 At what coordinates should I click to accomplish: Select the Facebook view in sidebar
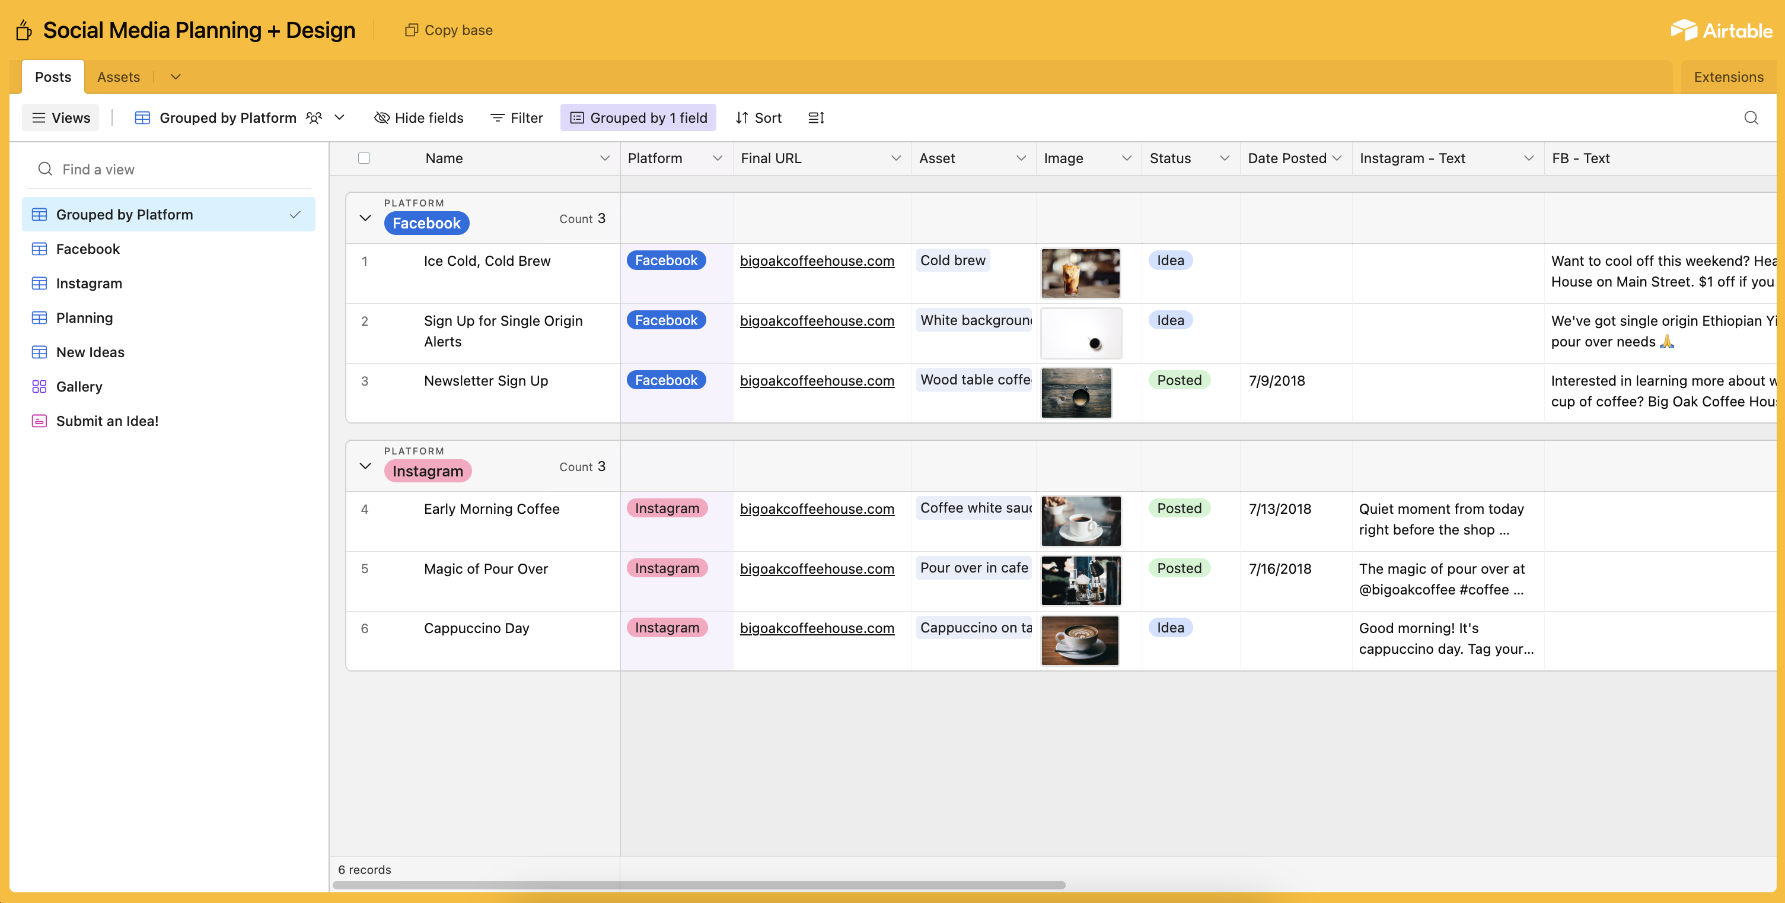(168, 249)
